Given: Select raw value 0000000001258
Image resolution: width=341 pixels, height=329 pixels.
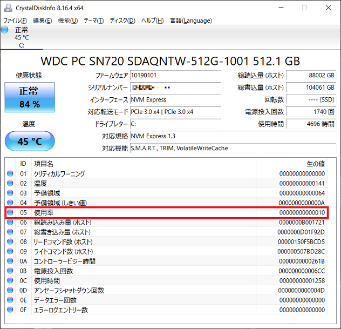Looking at the screenshot, I should tap(302, 281).
